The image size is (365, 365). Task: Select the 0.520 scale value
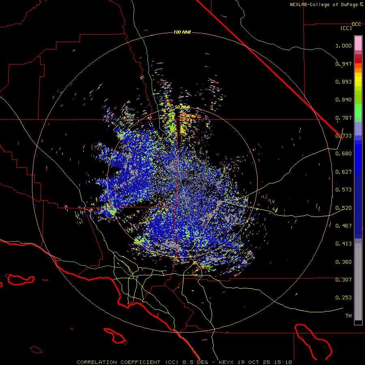pyautogui.click(x=344, y=208)
